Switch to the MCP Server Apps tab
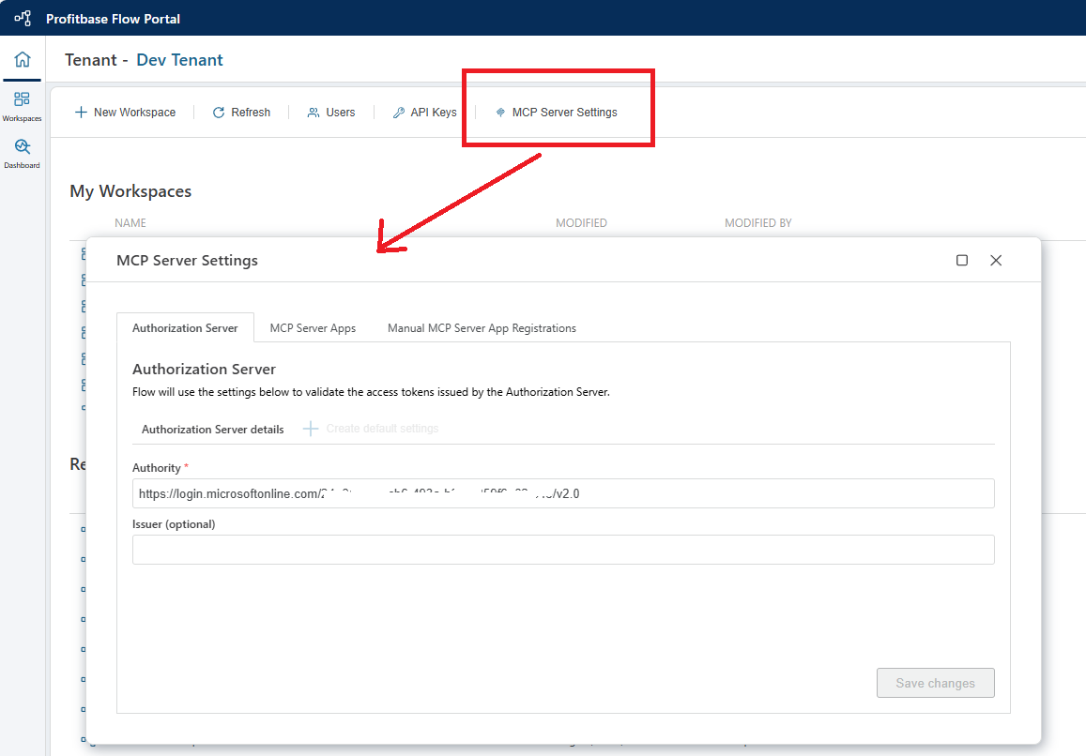This screenshot has height=756, width=1086. (313, 328)
